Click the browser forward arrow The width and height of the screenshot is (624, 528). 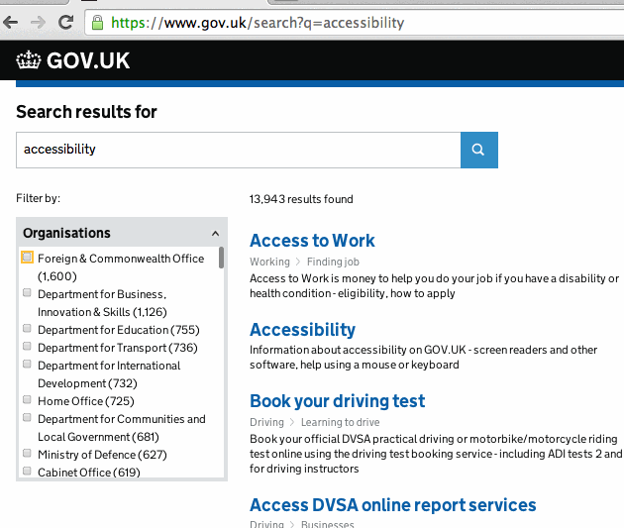point(39,22)
